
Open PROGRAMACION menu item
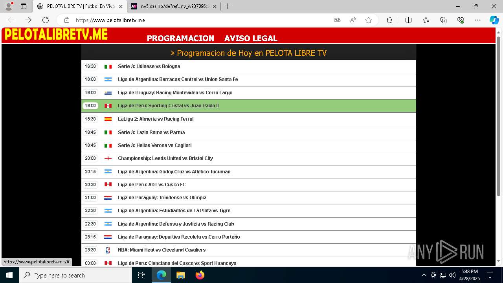(180, 39)
